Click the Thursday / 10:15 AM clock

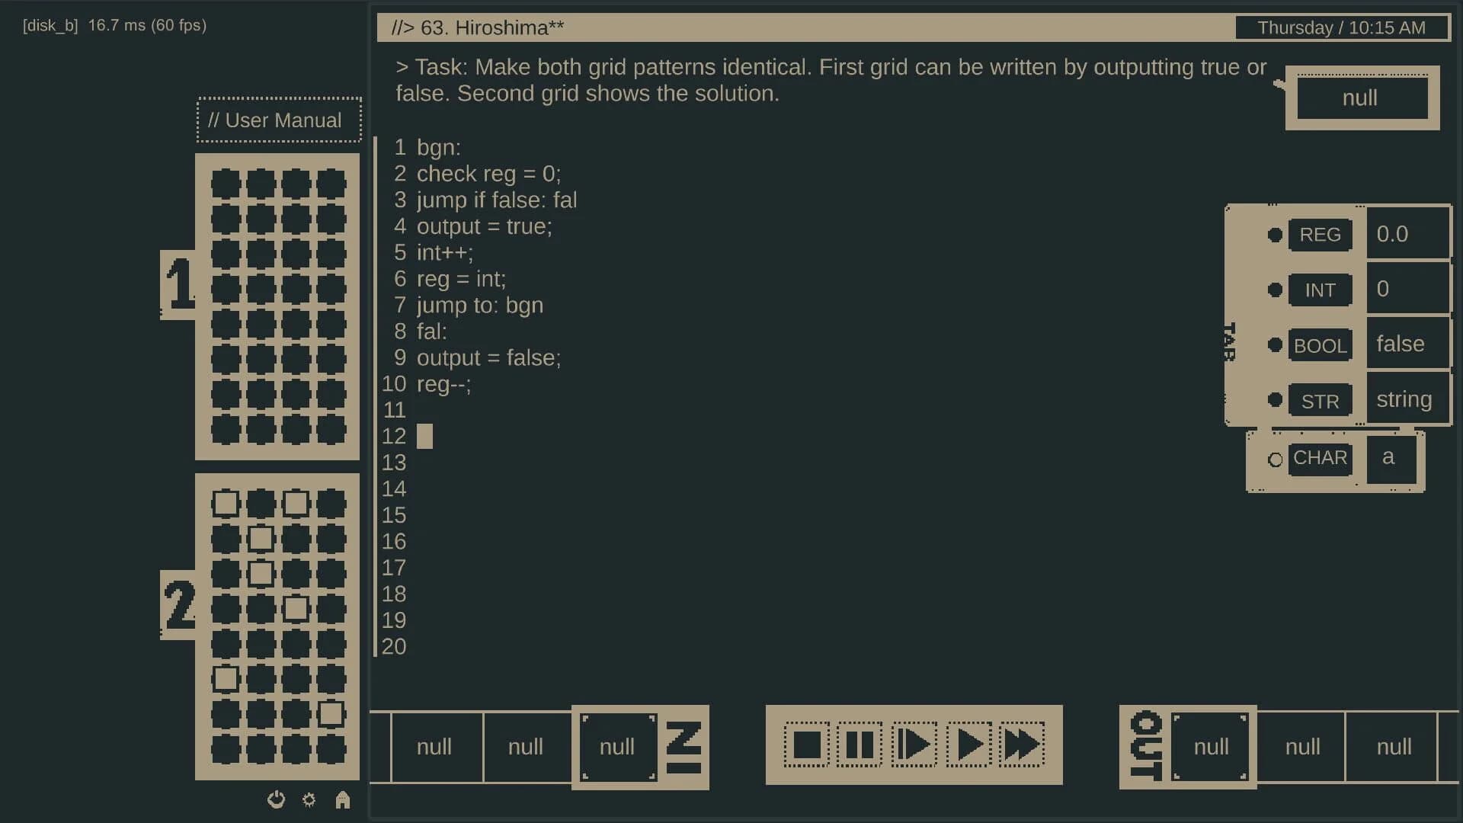[1341, 27]
